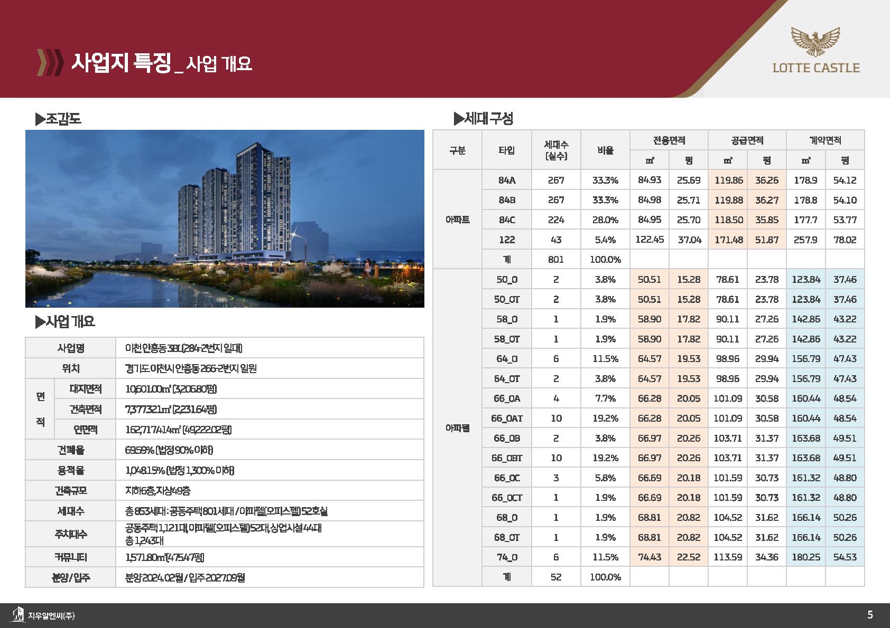Click the 비율 column header
The width and height of the screenshot is (890, 628).
[x=605, y=150]
